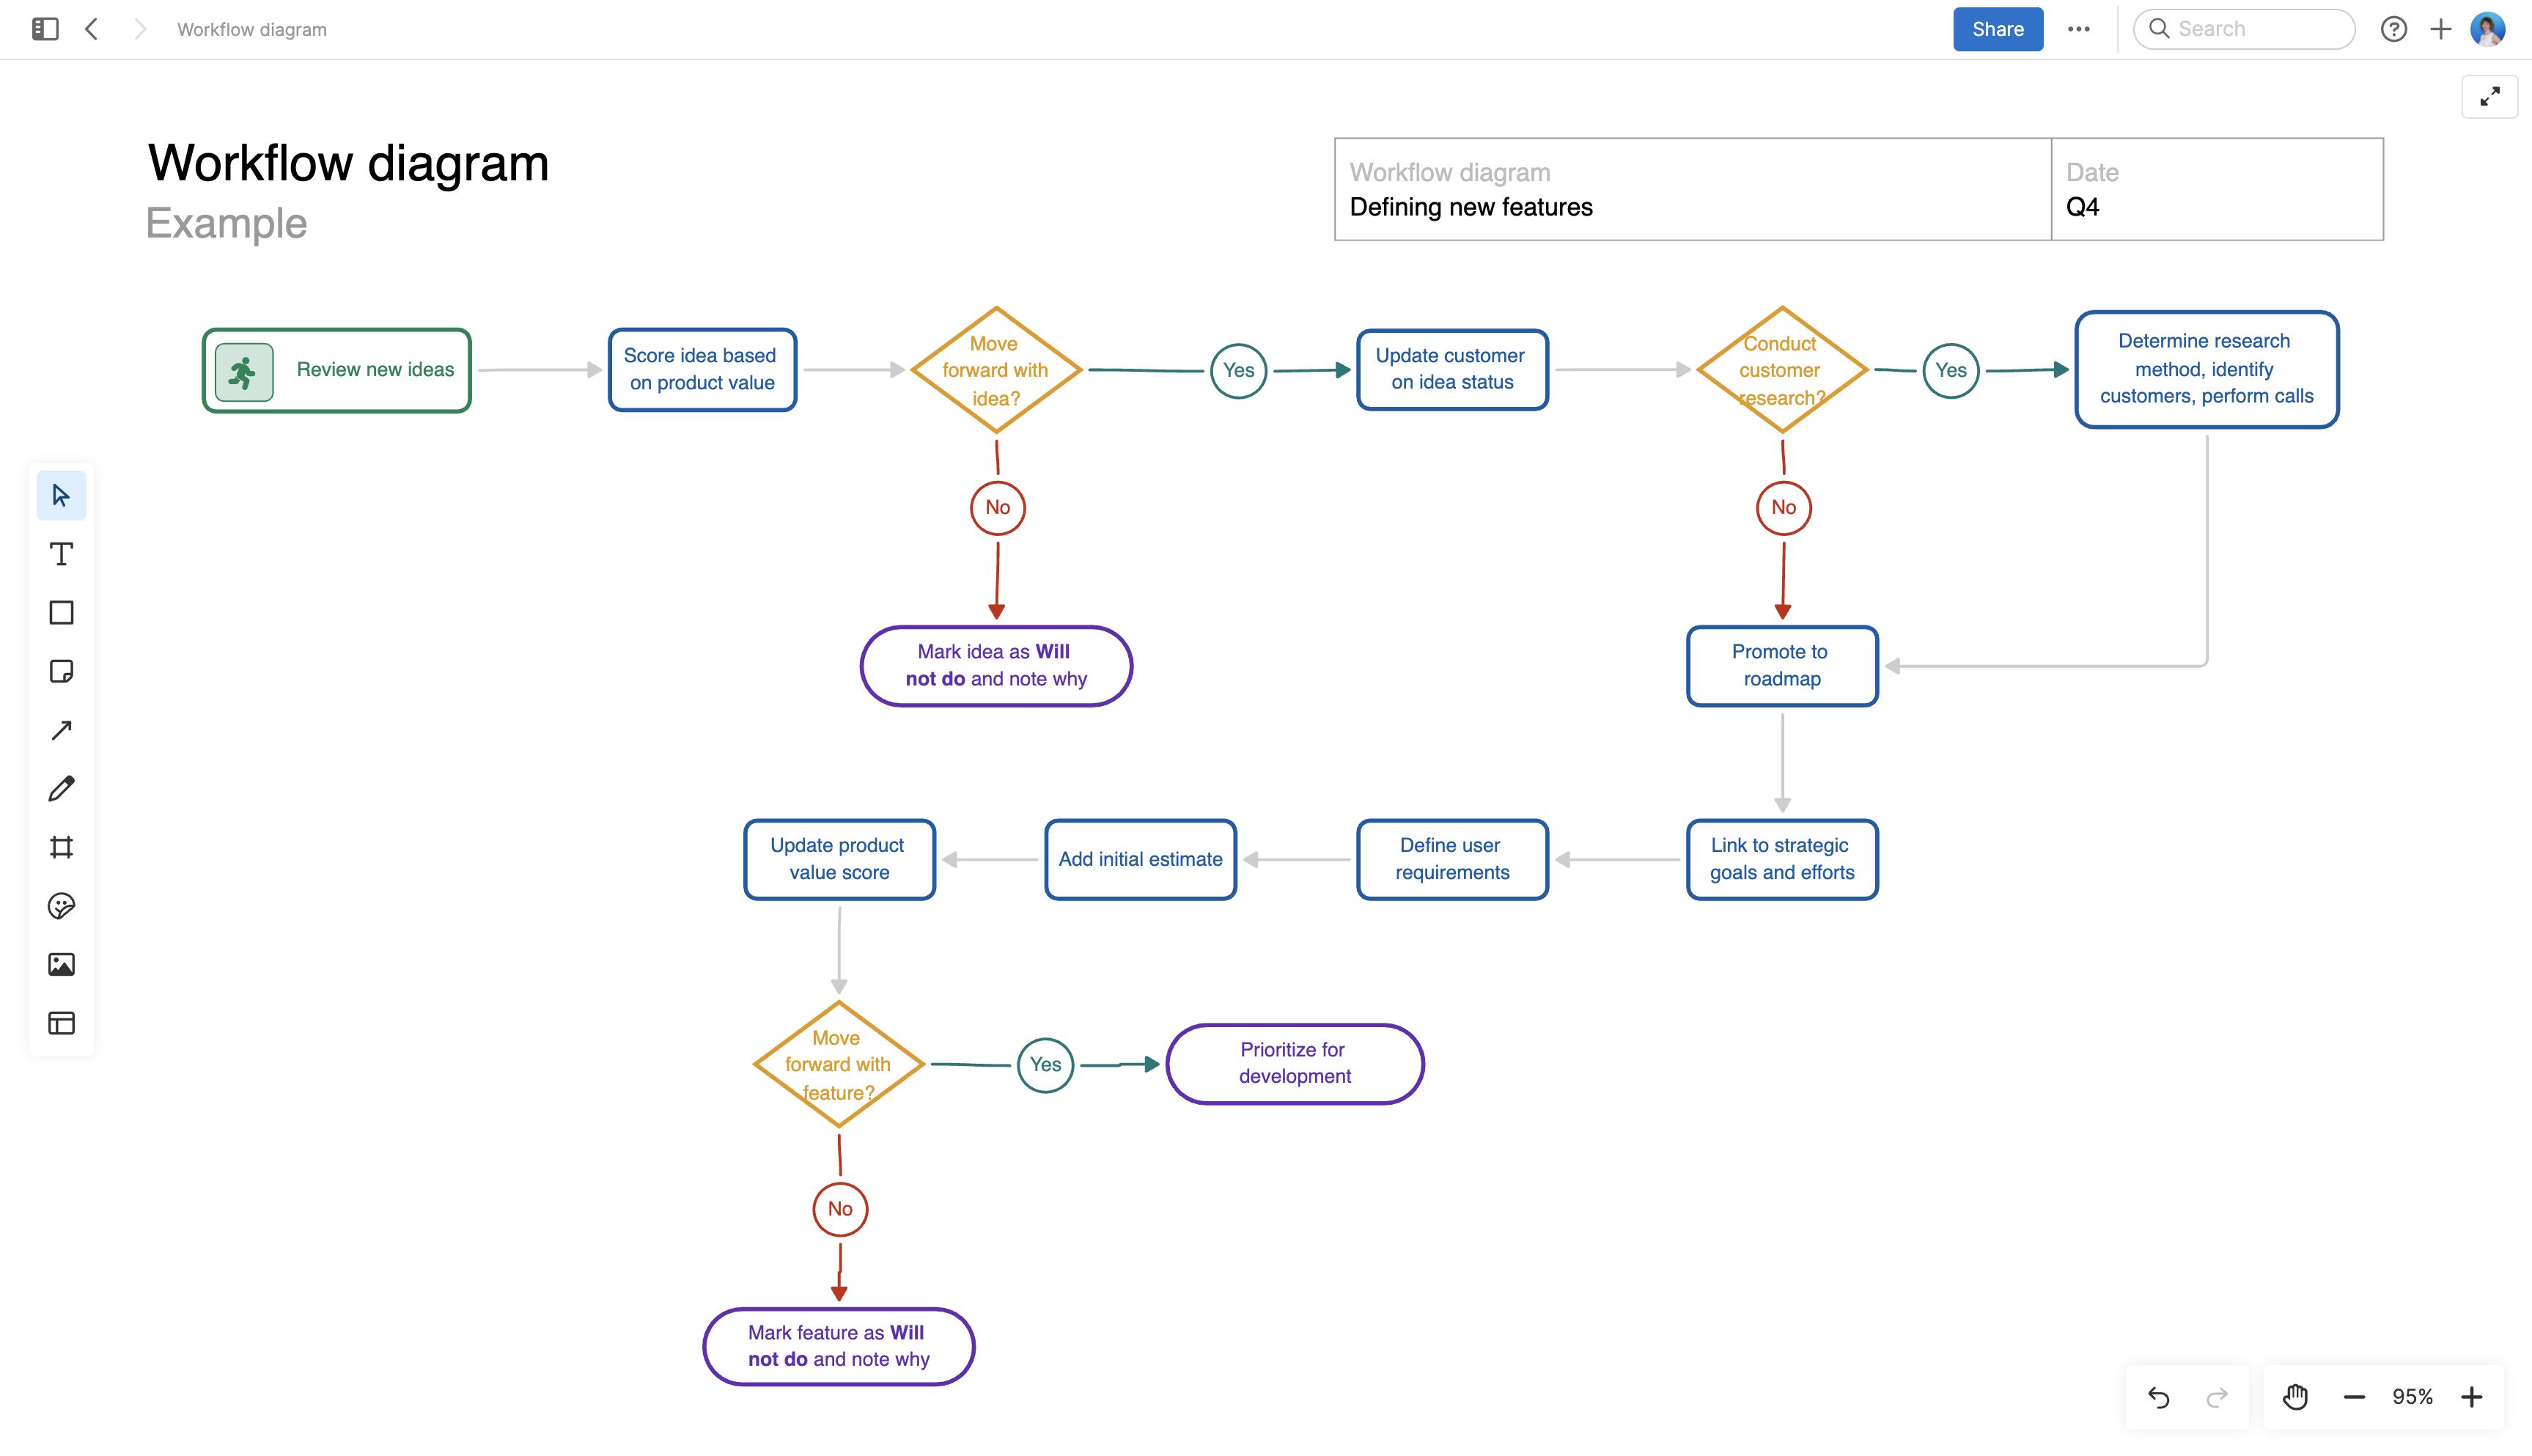Screen dimensions: 2532x1456
Task: Open the user profile avatar menu
Action: [x=2488, y=29]
